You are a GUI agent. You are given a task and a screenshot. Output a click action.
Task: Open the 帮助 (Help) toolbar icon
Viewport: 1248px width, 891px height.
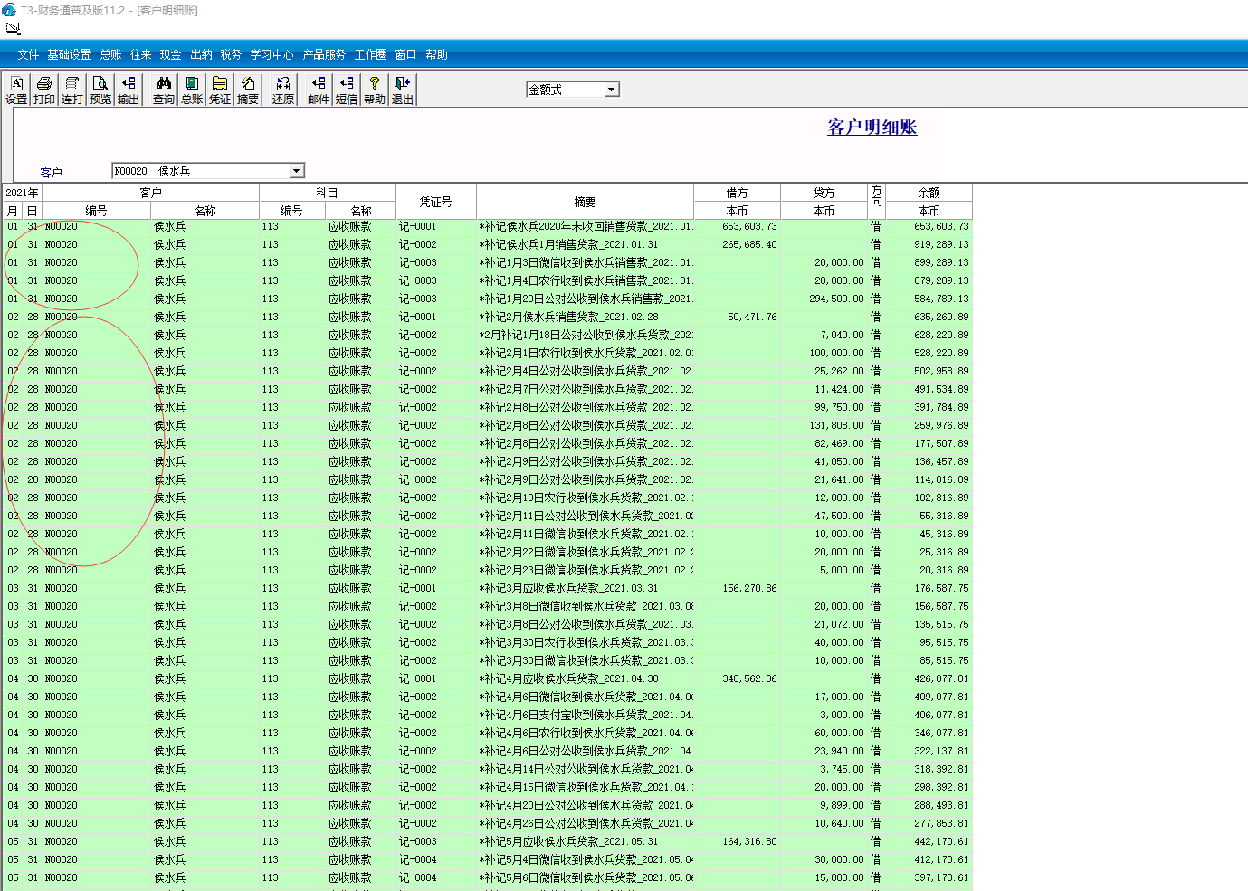tap(375, 90)
